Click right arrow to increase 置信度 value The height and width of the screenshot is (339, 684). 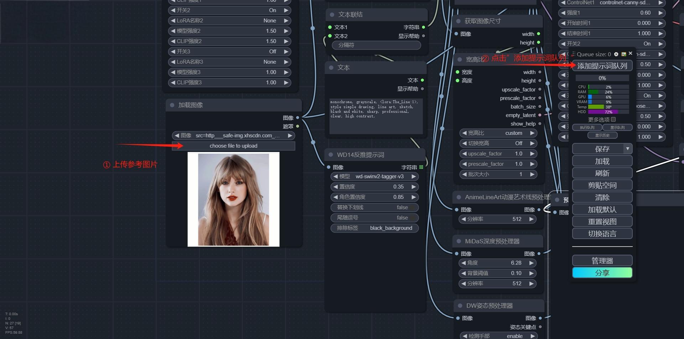[414, 187]
